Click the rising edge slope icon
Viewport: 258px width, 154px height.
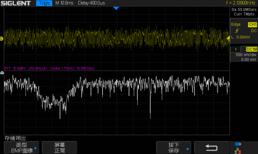click(x=237, y=31)
